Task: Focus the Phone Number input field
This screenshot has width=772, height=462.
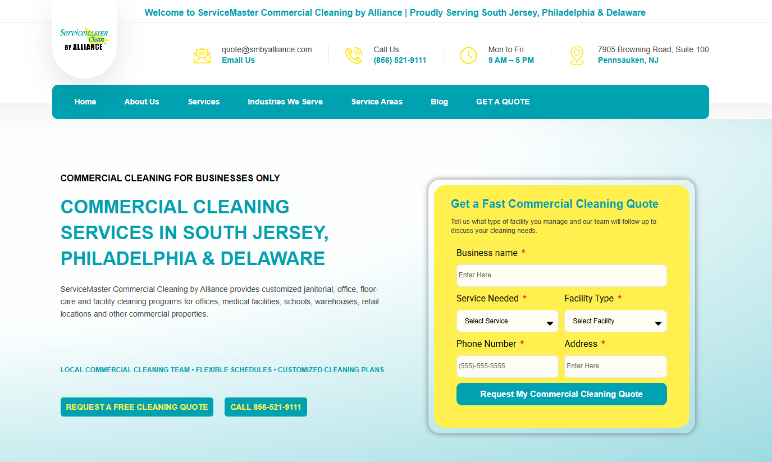Action: click(x=508, y=367)
